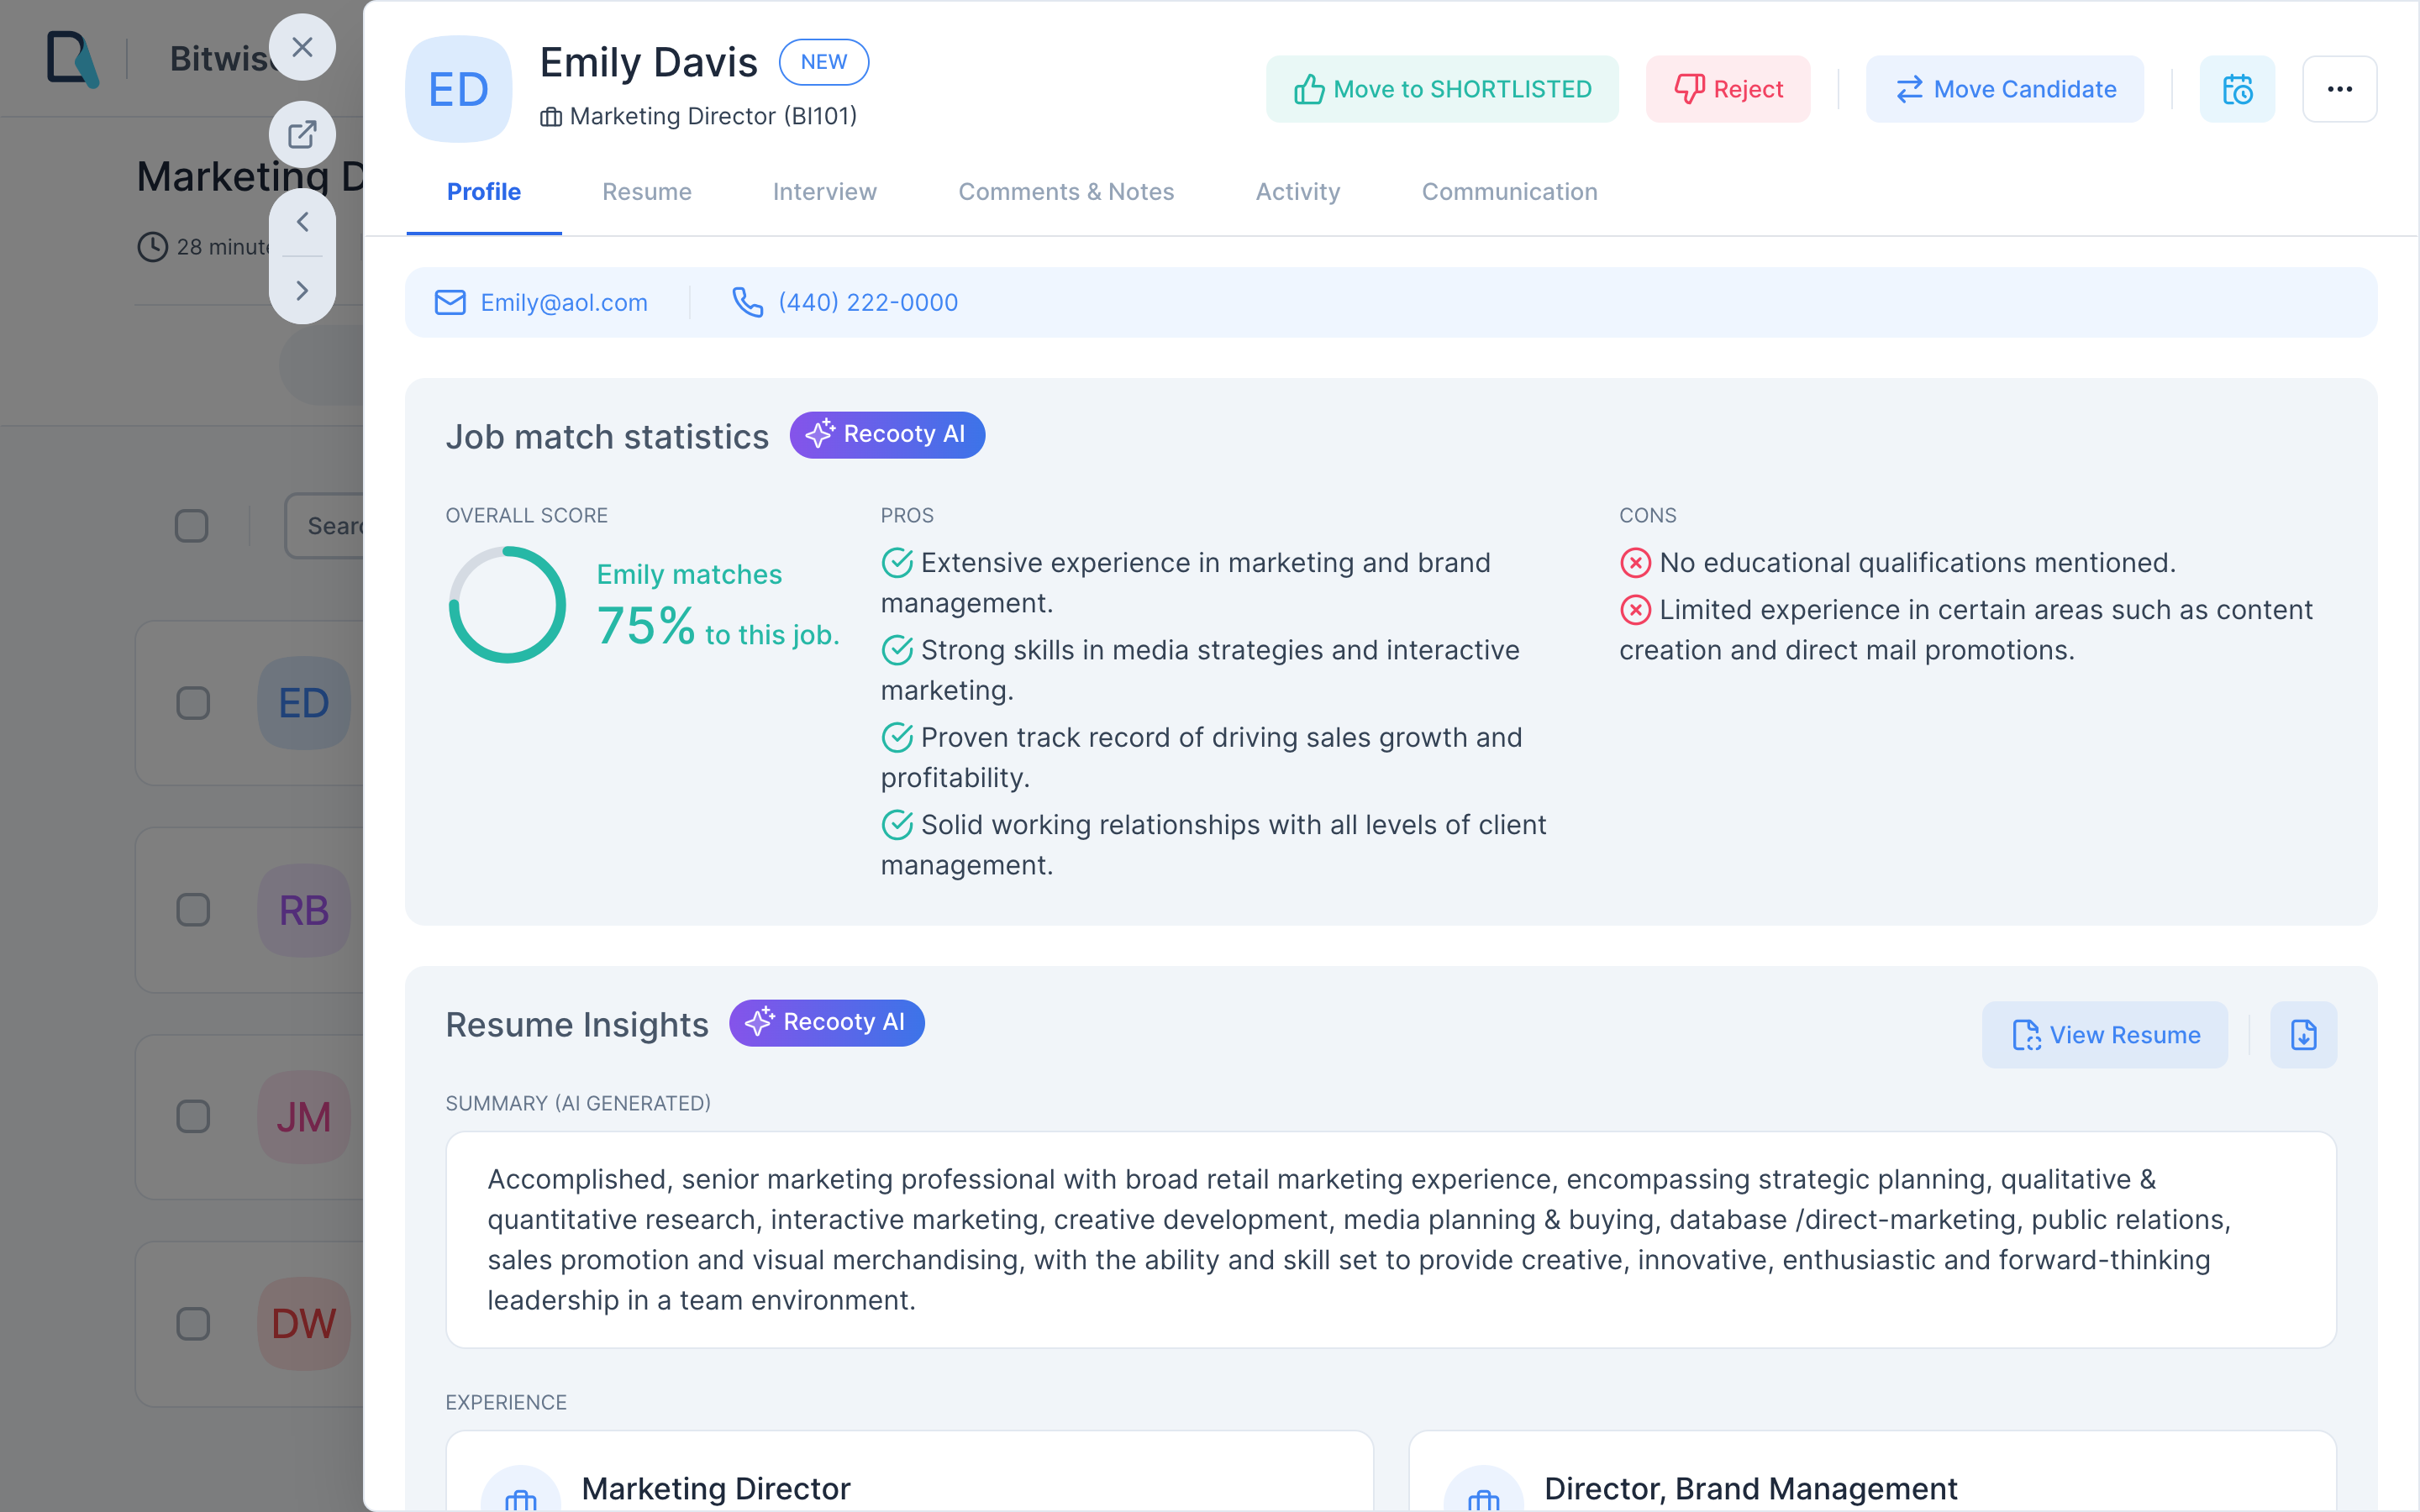Screen dimensions: 2420x1512
Task: Check the box for candidate RB
Action: point(193,910)
